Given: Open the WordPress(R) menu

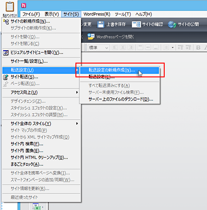Looking at the screenshot, I should pos(97,14).
